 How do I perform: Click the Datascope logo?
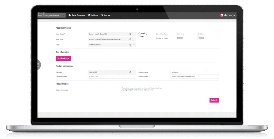pyautogui.click(x=228, y=15)
